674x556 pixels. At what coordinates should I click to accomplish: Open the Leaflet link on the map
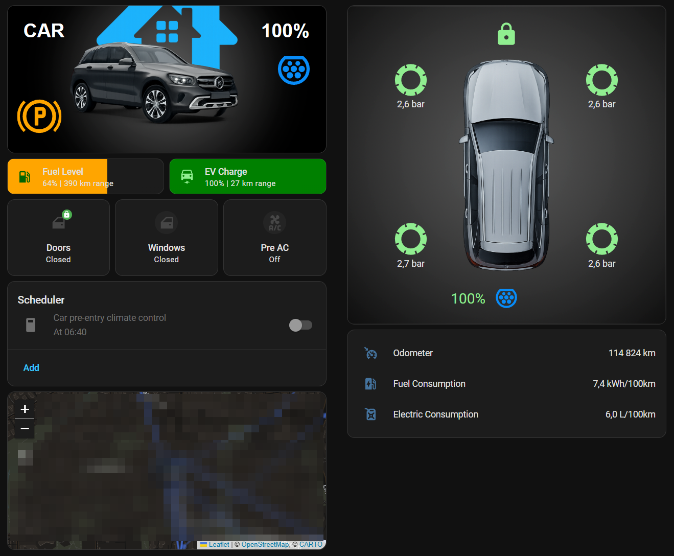click(x=219, y=545)
